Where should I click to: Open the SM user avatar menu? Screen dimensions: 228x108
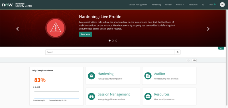click(x=222, y=5)
